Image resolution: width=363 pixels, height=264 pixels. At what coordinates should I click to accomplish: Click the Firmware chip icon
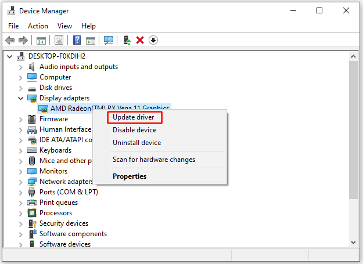pyautogui.click(x=32, y=119)
